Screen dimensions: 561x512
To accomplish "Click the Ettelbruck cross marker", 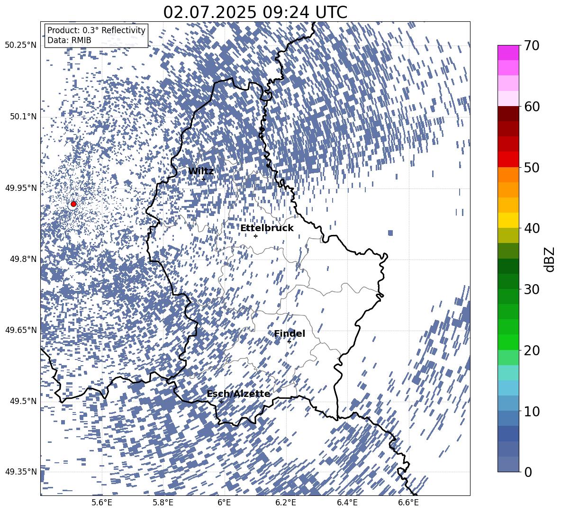I will coord(255,236).
